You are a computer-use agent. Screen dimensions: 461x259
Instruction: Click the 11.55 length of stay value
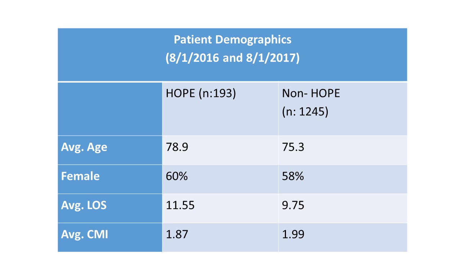[x=180, y=205]
